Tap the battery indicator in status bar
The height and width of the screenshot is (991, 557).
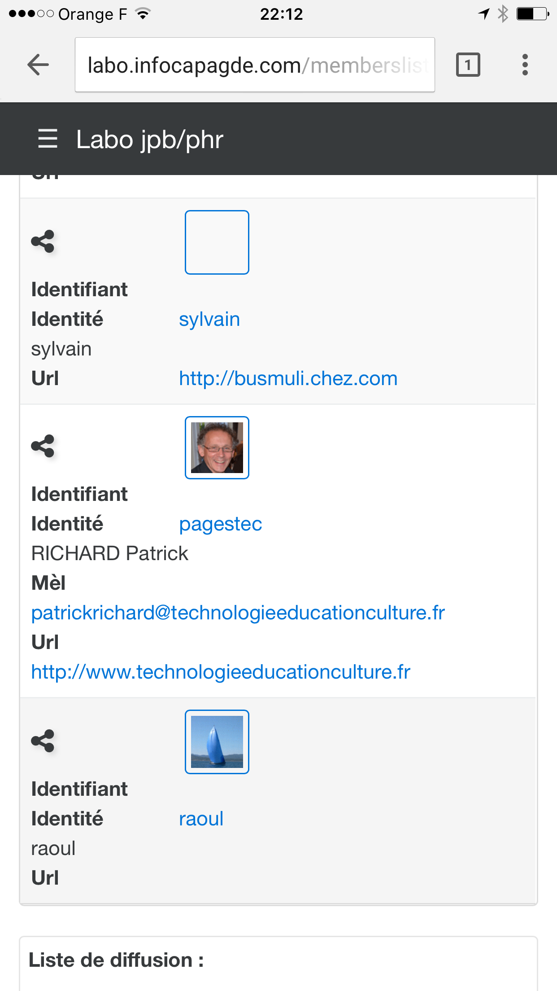[x=532, y=14]
